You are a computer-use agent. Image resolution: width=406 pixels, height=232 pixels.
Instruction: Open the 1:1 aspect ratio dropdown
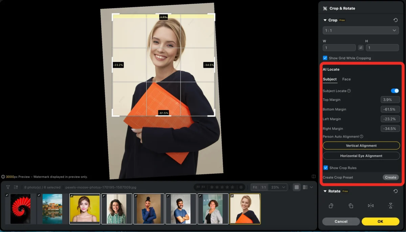(x=361, y=30)
